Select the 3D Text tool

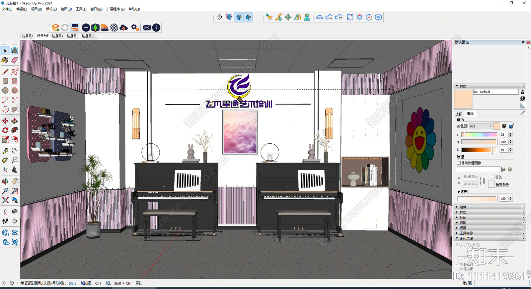(15, 170)
